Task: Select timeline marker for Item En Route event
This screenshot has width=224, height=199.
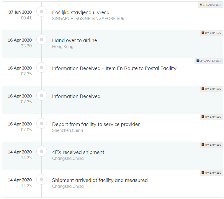Action: (x=42, y=67)
